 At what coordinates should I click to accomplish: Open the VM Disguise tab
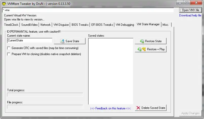[61, 25]
